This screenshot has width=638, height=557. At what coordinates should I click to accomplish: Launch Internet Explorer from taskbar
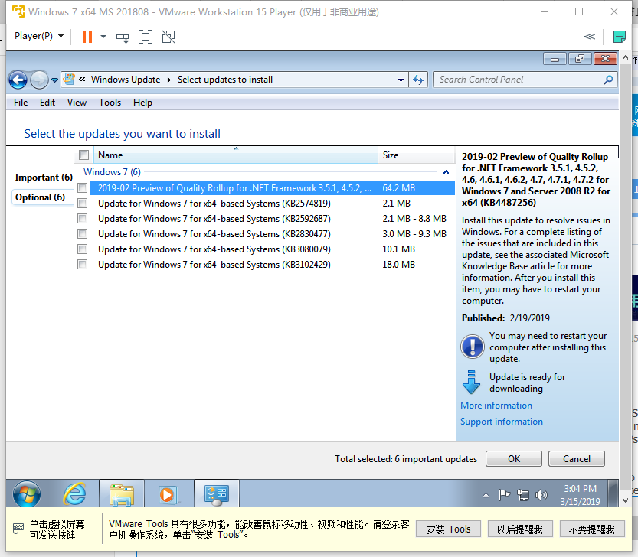coord(74,493)
